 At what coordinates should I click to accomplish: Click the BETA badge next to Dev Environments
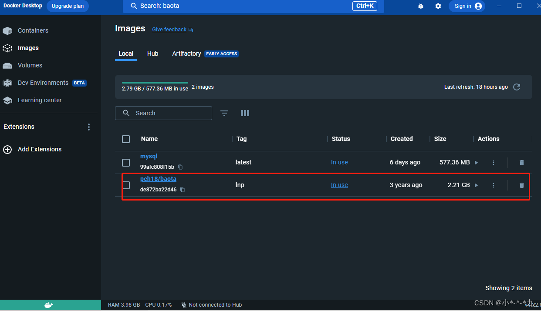click(x=79, y=83)
